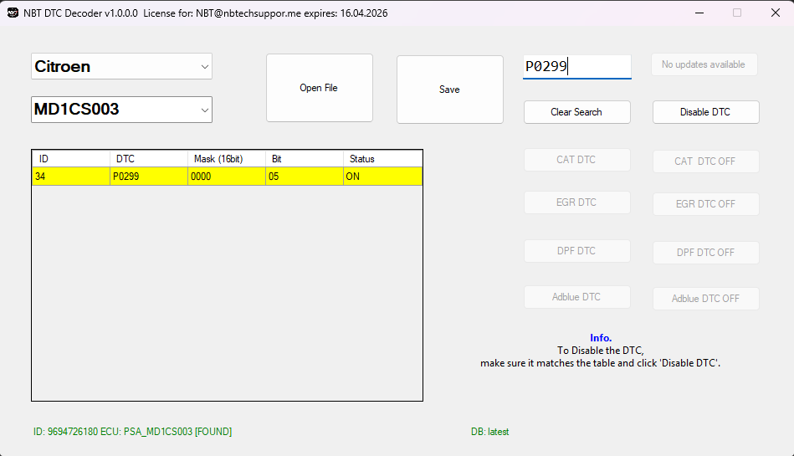This screenshot has width=794, height=456.
Task: Click the No updates available button
Action: coord(704,65)
